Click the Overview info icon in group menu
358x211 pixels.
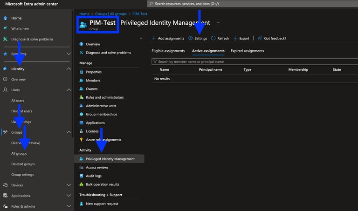[x=81, y=44]
